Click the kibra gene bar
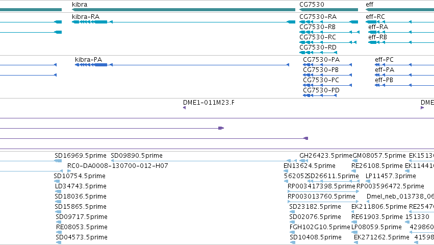Screen dimensions: 434x245 coord(184,10)
